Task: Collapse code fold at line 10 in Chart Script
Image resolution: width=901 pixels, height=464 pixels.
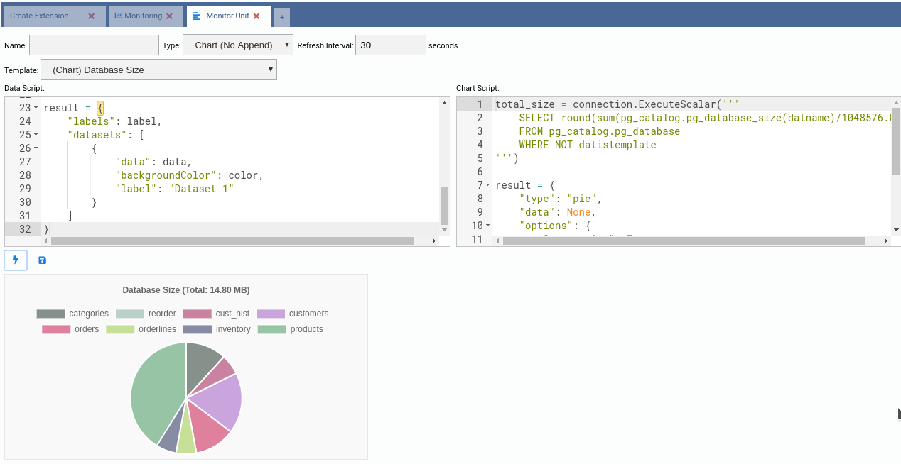Action: click(x=487, y=226)
